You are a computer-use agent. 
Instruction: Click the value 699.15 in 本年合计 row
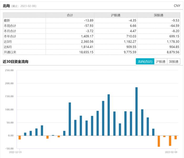(174, 36)
